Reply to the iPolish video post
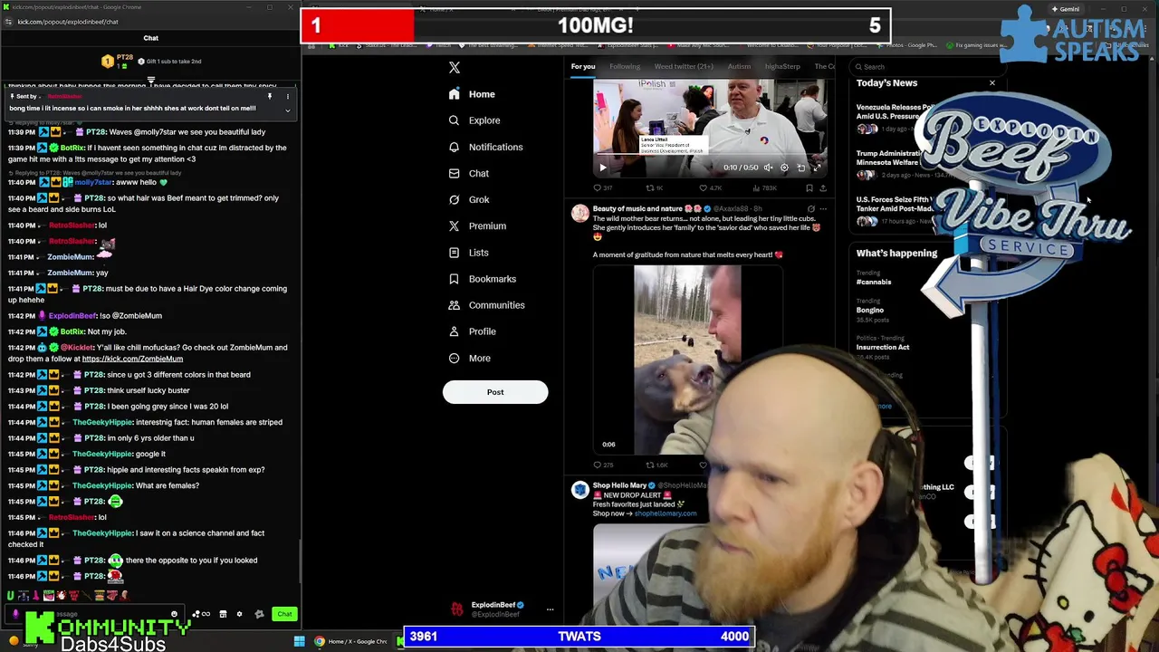The width and height of the screenshot is (1159, 652). [601, 188]
